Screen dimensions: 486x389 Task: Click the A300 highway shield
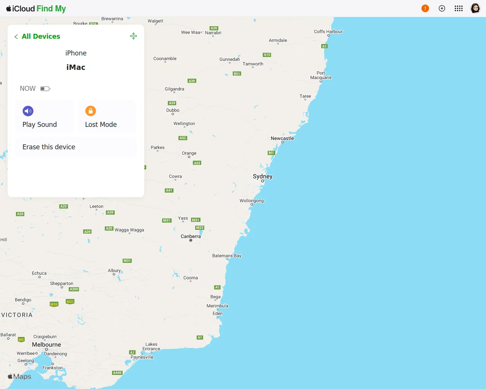pyautogui.click(x=74, y=289)
